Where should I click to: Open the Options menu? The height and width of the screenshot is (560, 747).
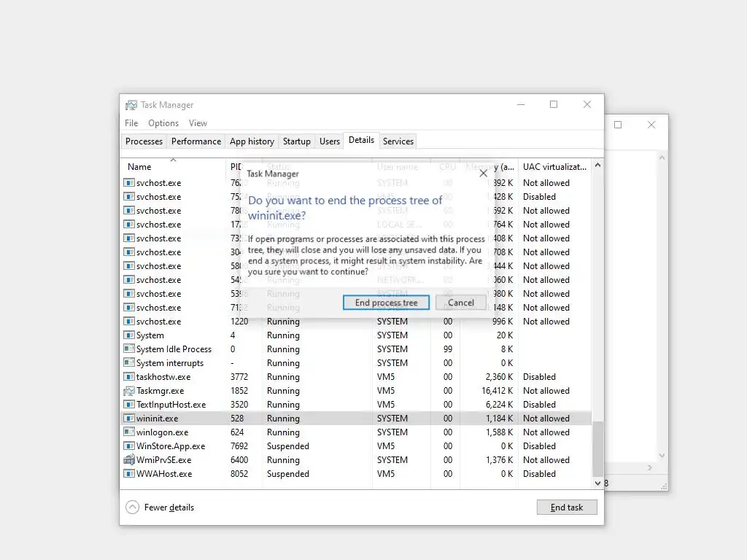(163, 122)
